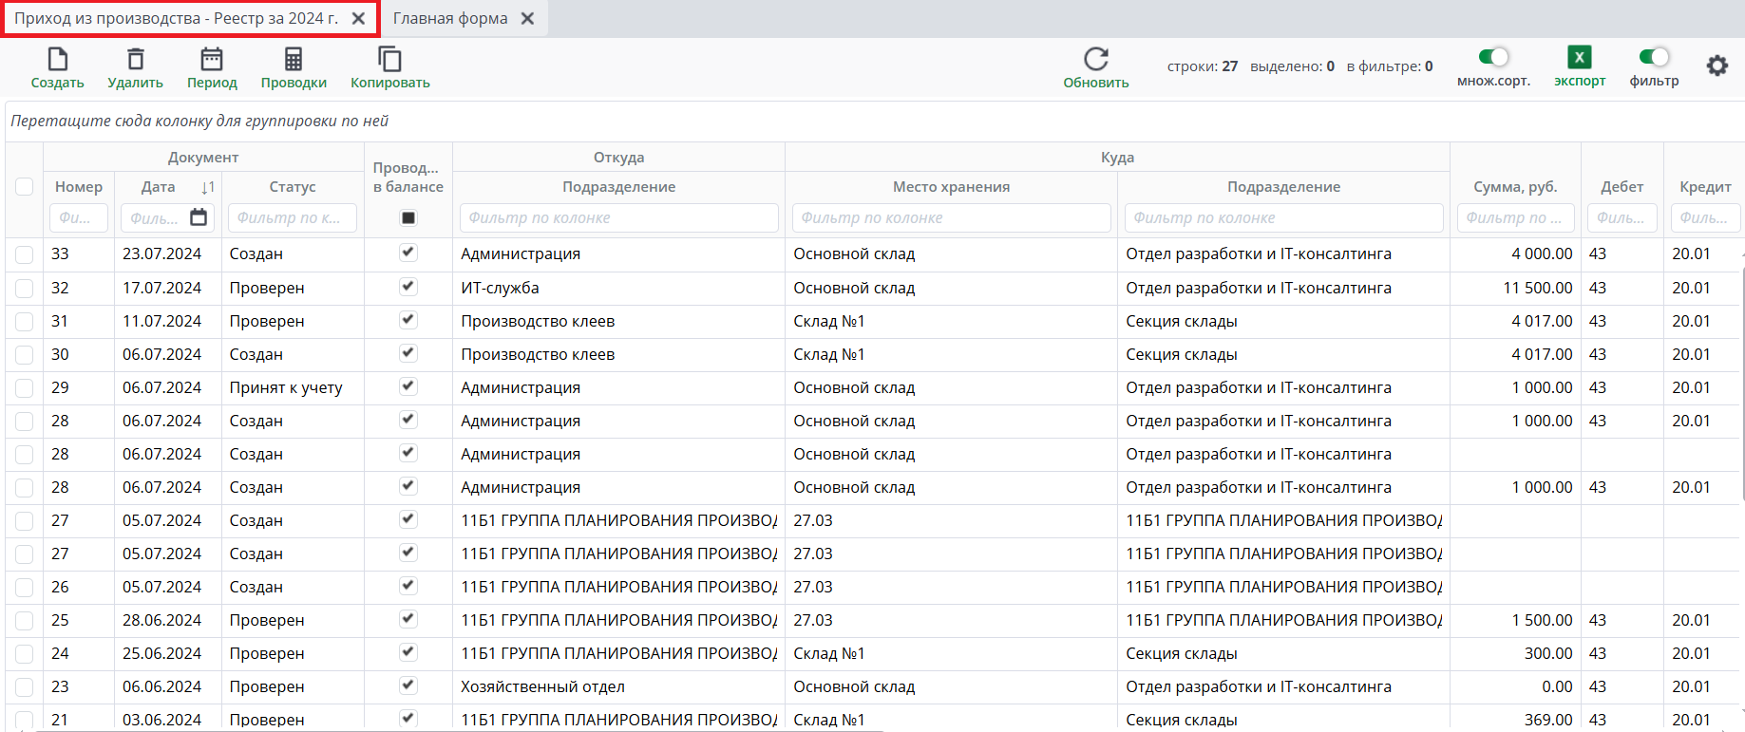Sort by the Дата column header
The height and width of the screenshot is (732, 1745).
tap(159, 187)
